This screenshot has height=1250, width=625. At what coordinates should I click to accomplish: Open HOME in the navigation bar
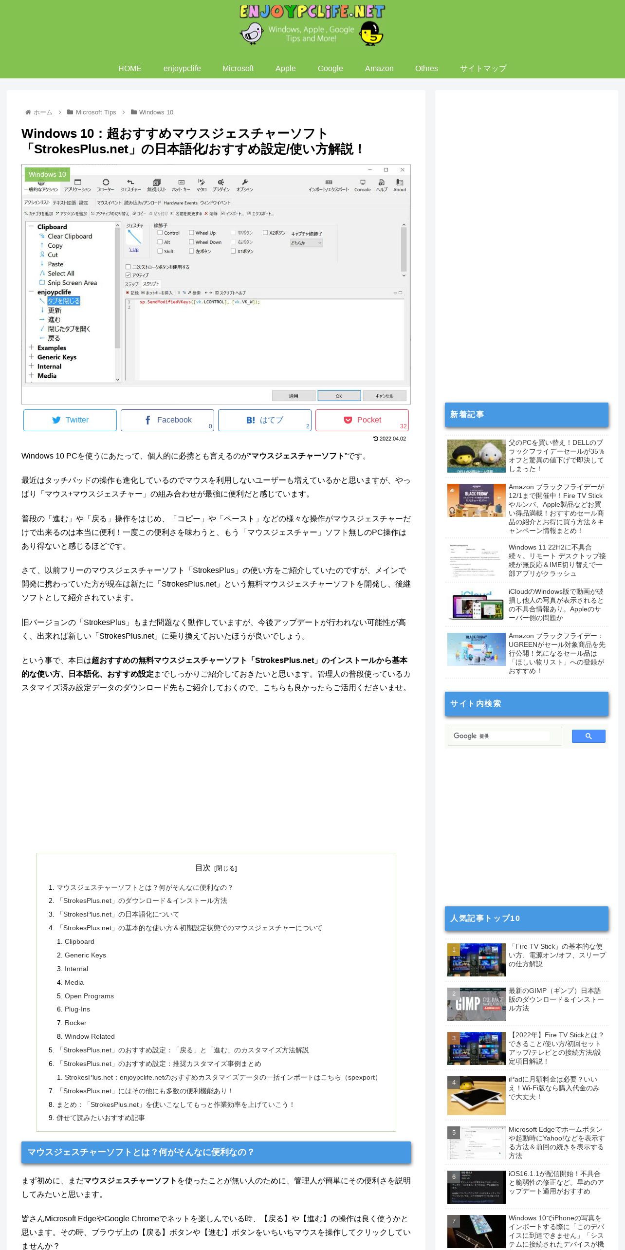(129, 69)
